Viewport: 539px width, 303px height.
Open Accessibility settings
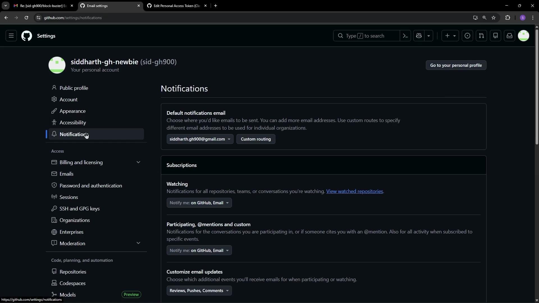[x=96, y=123]
